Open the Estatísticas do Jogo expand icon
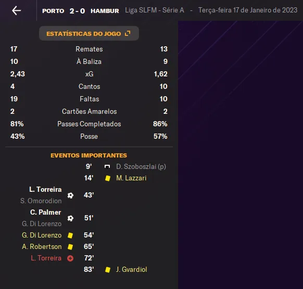This screenshot has width=303, height=289. 128,34
